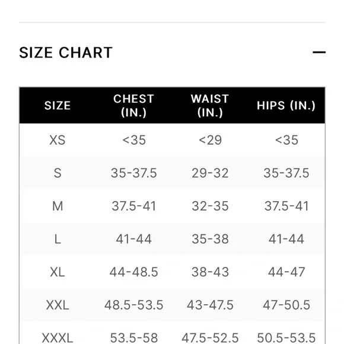The height and width of the screenshot is (344, 344).
Task: Click chest value 35-37.5 for size S
Action: [x=133, y=173]
